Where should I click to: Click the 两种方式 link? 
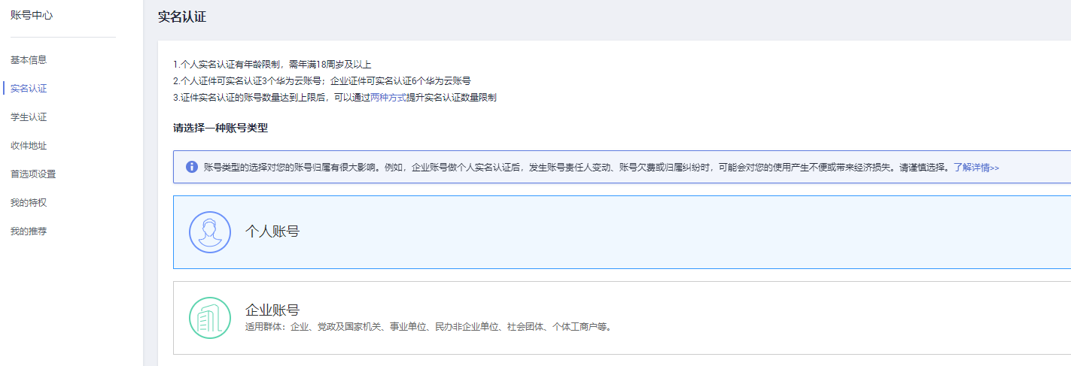click(x=388, y=98)
